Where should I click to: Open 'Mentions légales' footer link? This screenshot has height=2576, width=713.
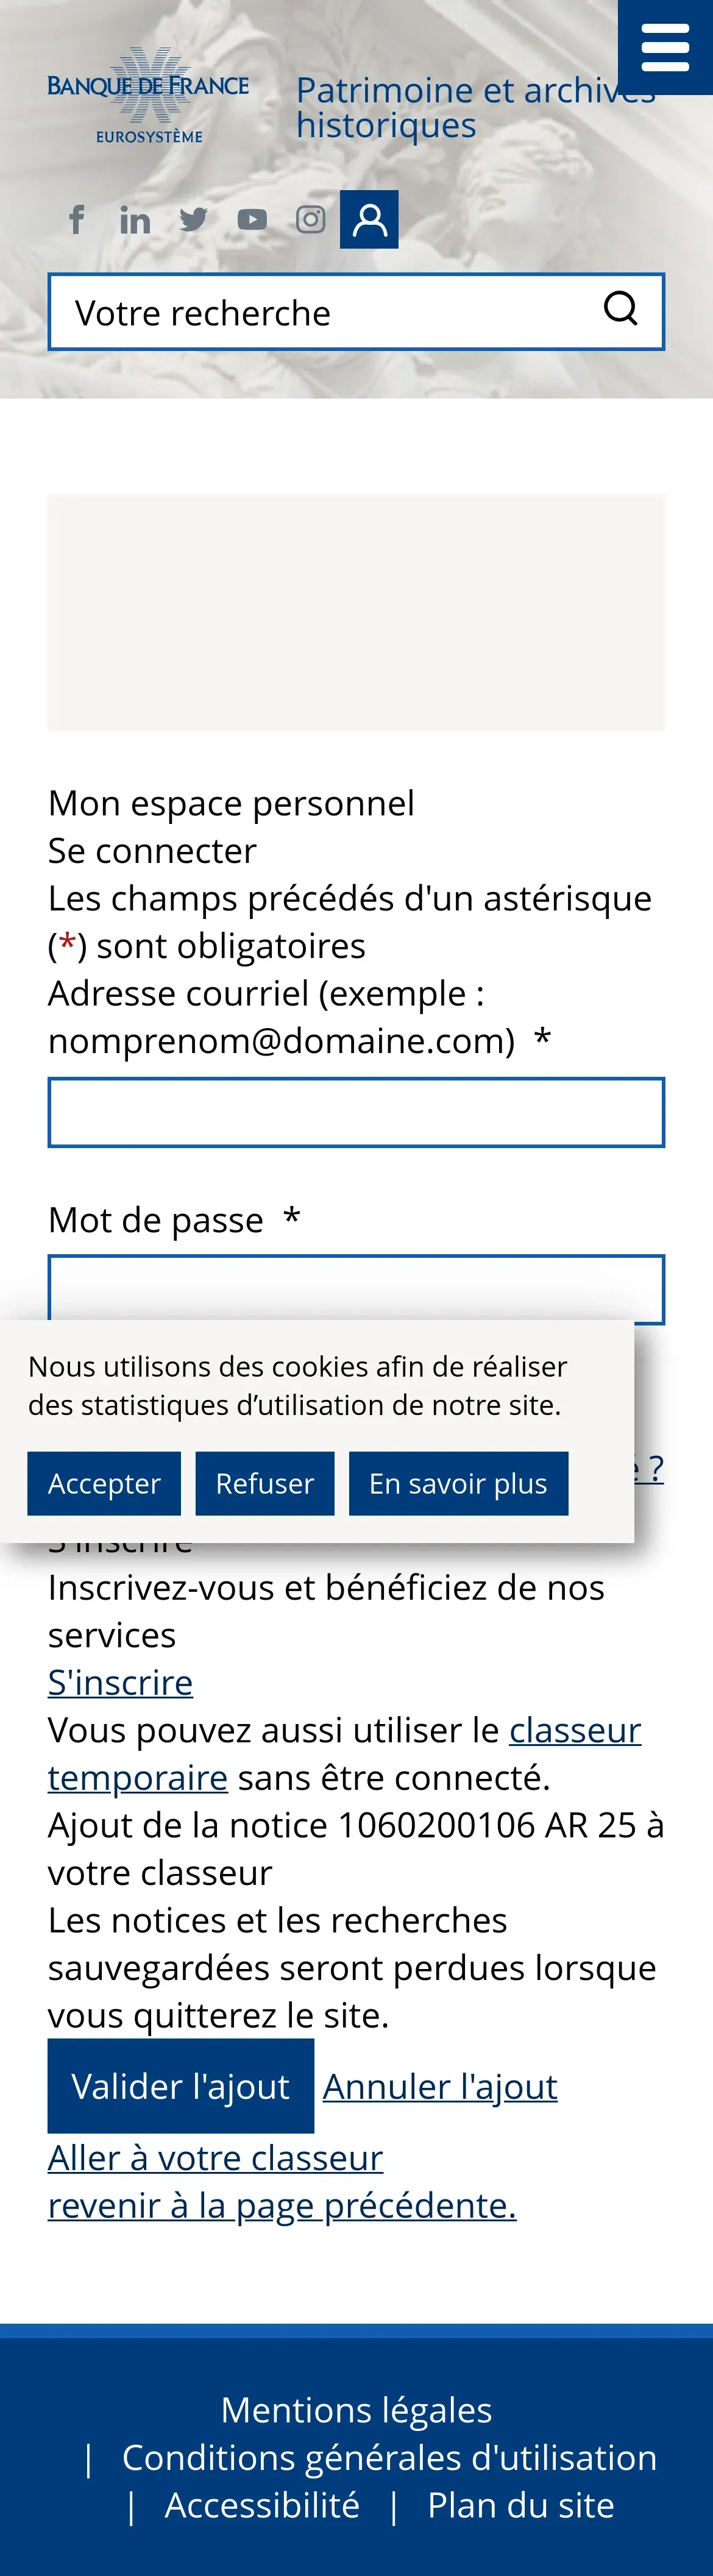pyautogui.click(x=356, y=2409)
